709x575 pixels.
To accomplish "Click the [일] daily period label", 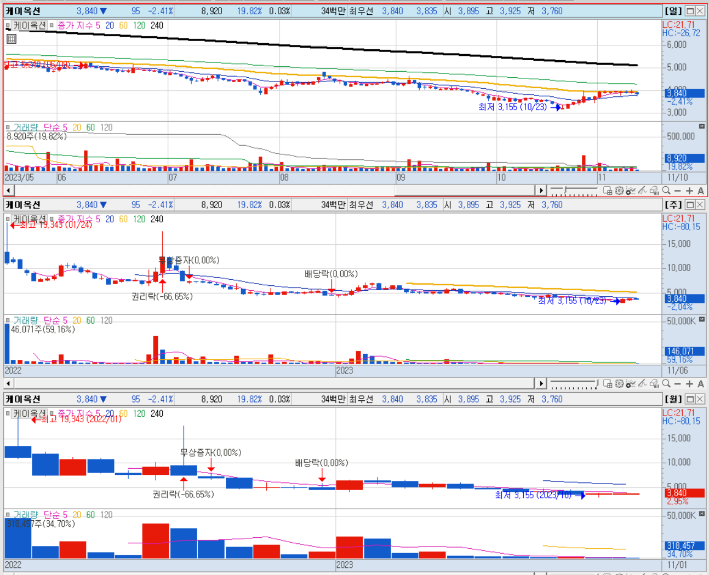I will (x=673, y=11).
